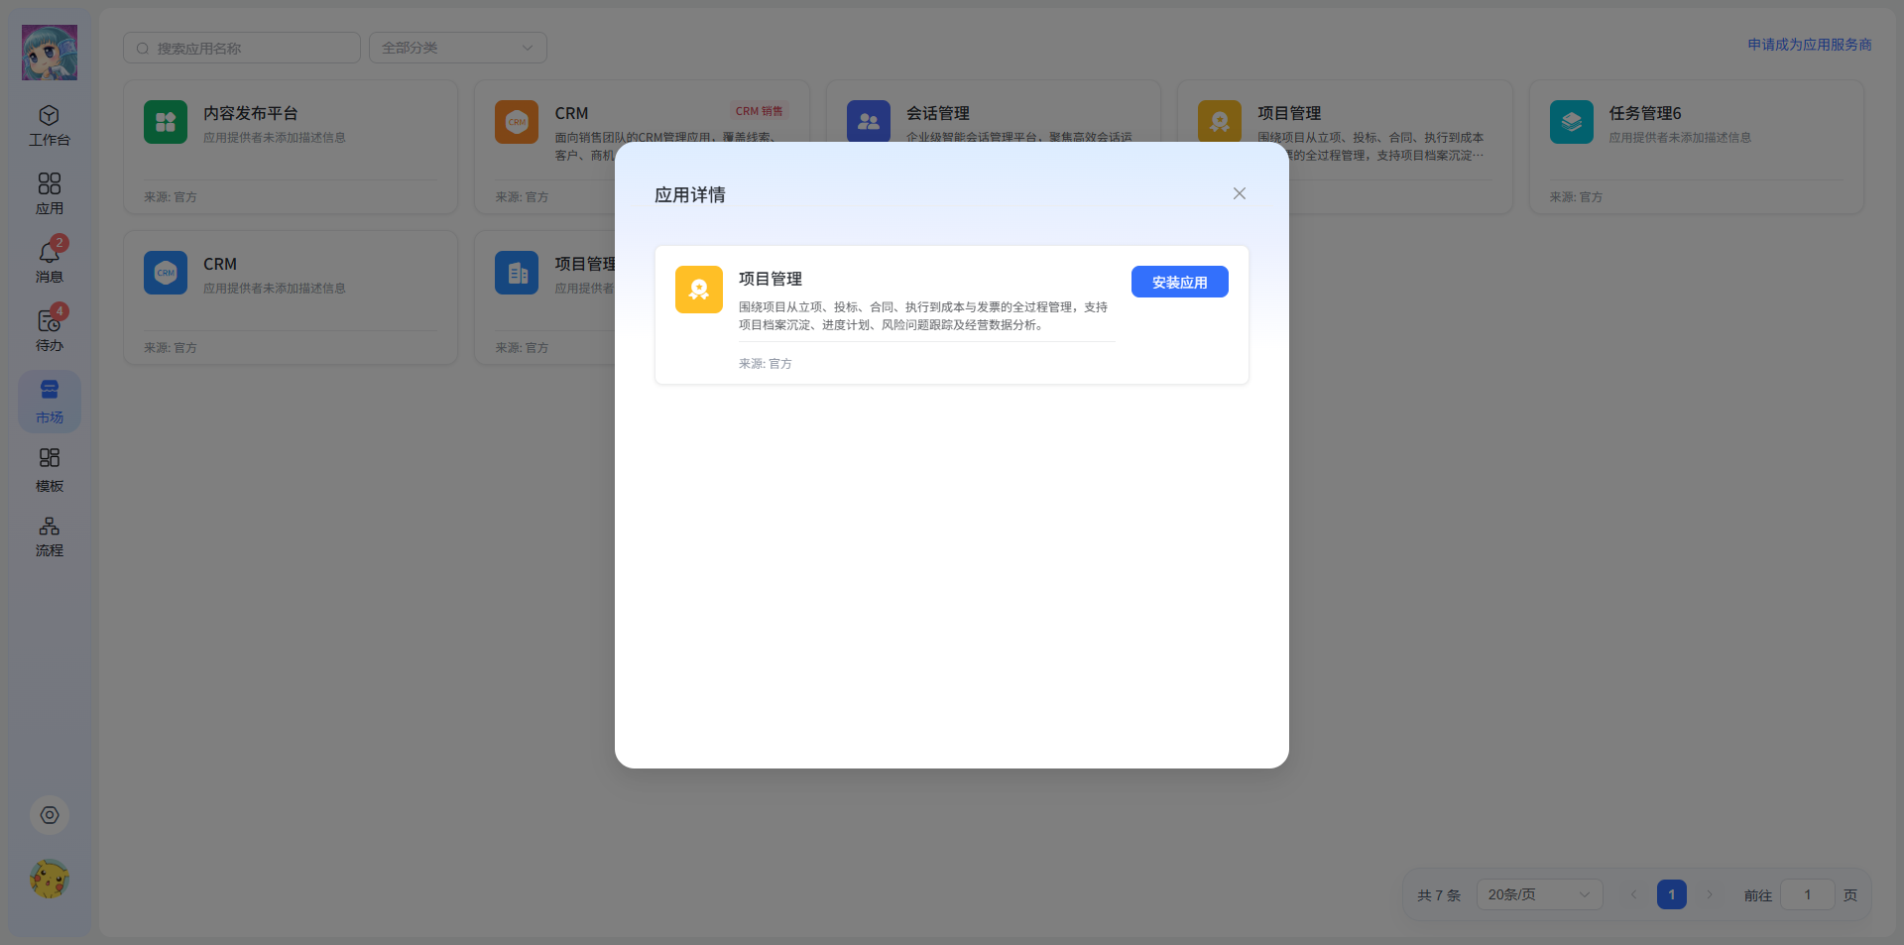Click 申请成为应用服务商 link
Screen dimensions: 1904x945
click(x=1810, y=45)
